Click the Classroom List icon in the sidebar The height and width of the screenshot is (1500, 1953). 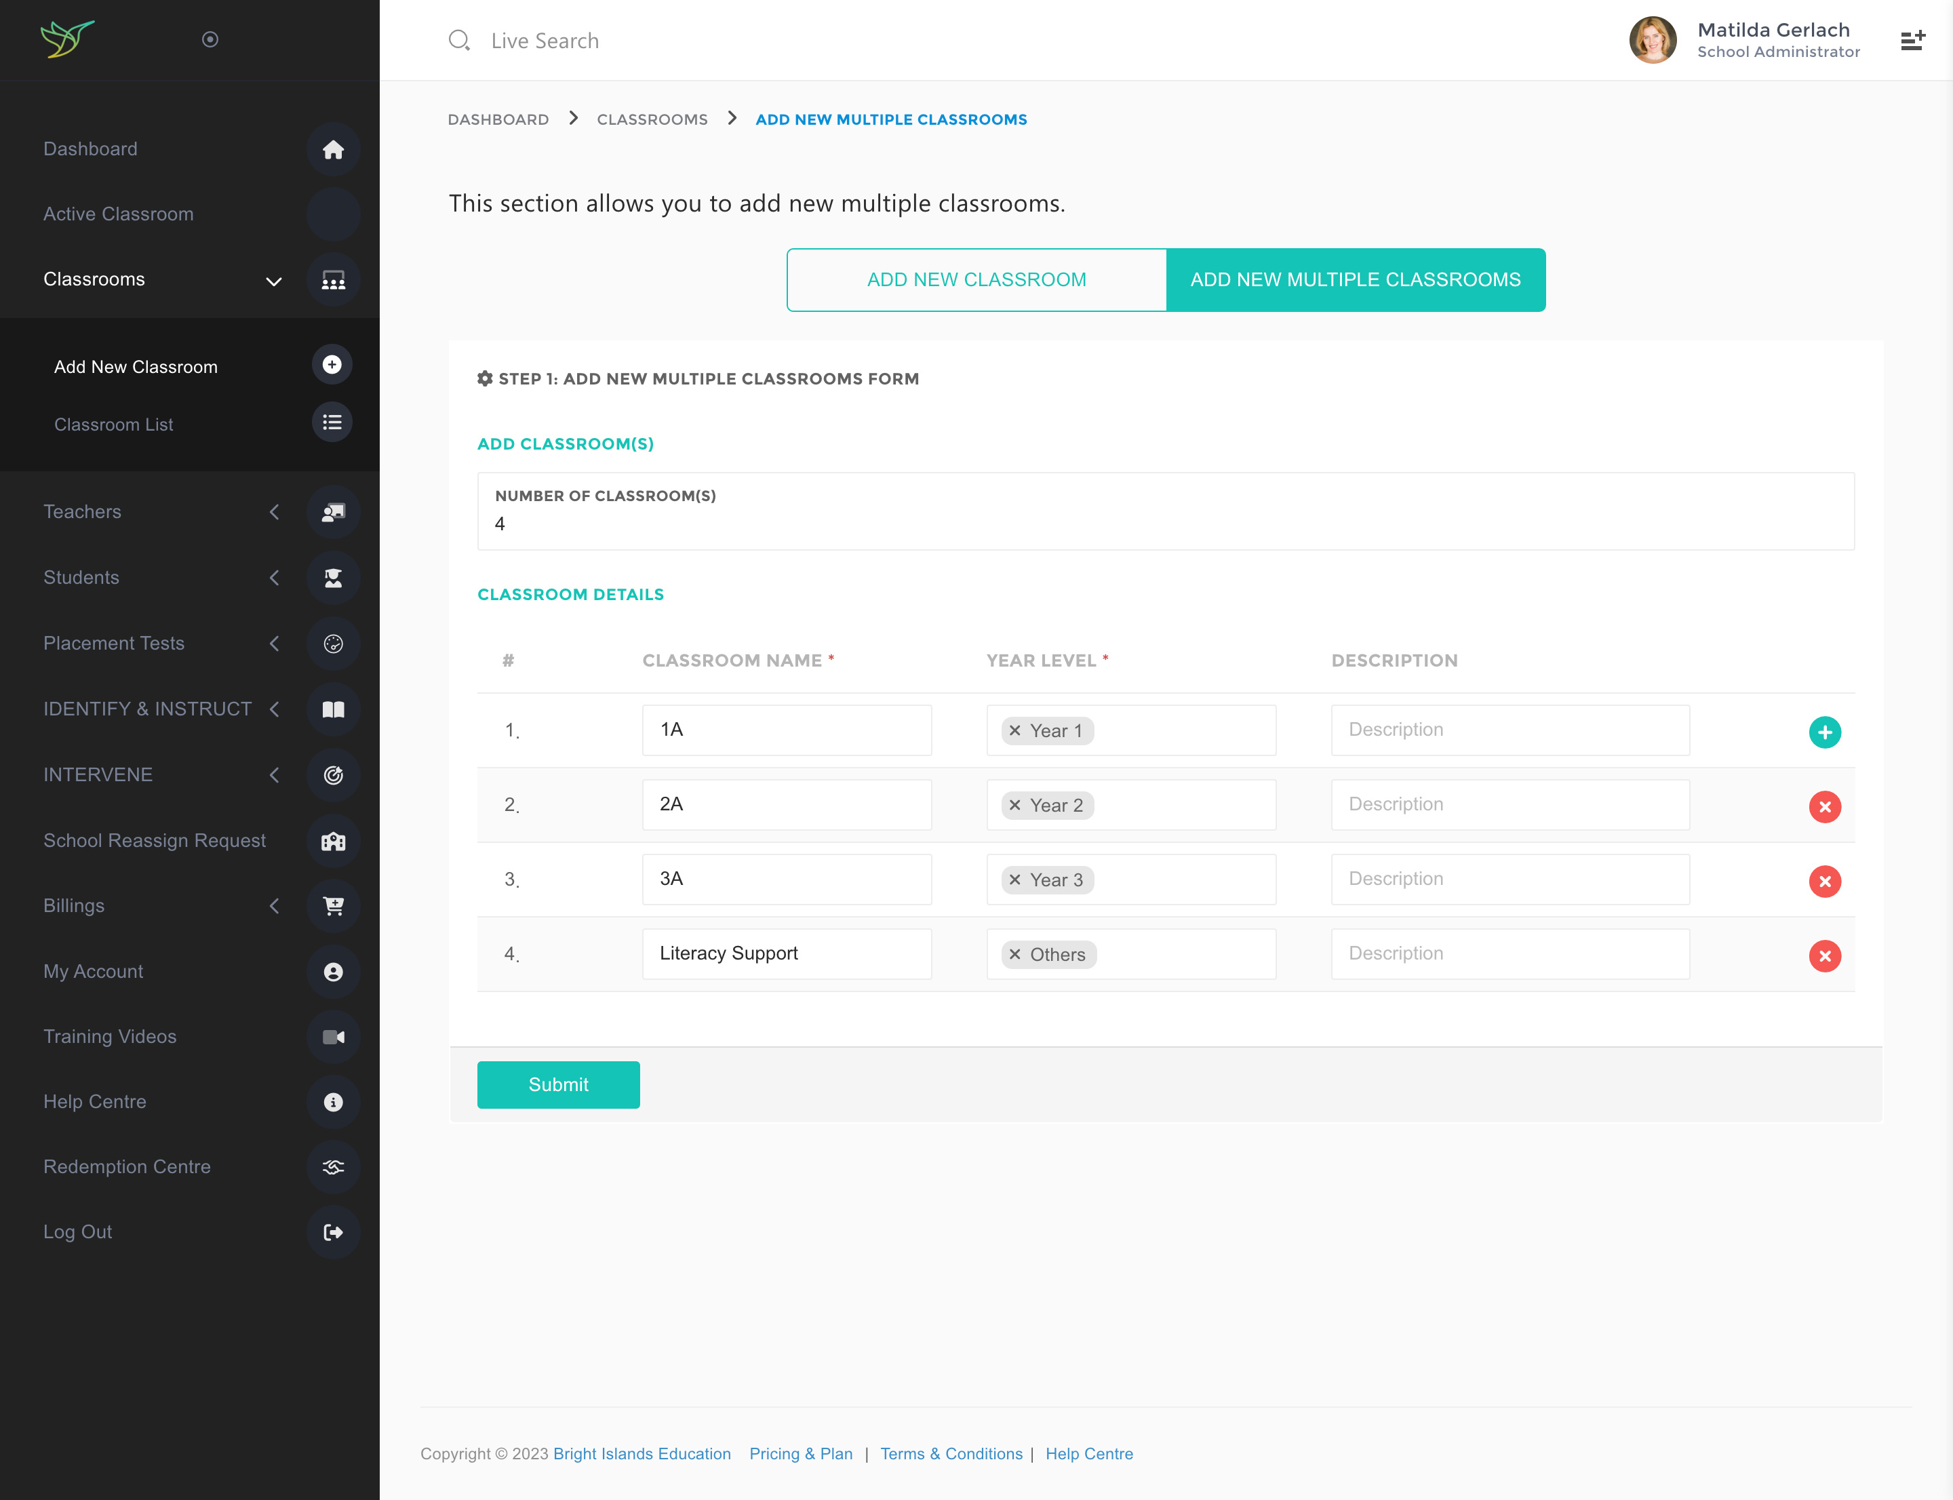[x=332, y=422]
